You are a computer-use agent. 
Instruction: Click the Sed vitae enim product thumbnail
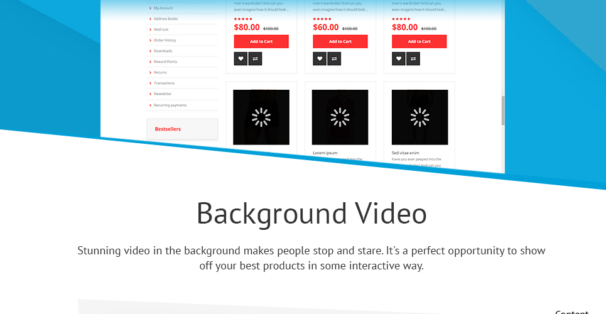pyautogui.click(x=419, y=117)
